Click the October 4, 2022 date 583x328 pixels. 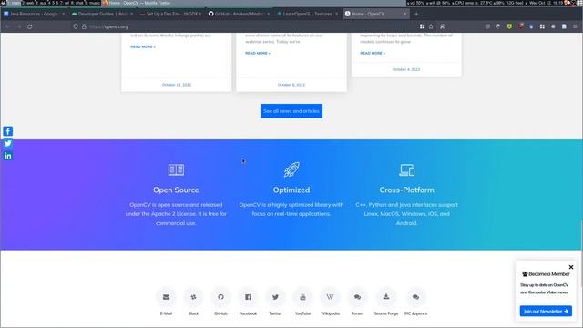[x=406, y=69]
